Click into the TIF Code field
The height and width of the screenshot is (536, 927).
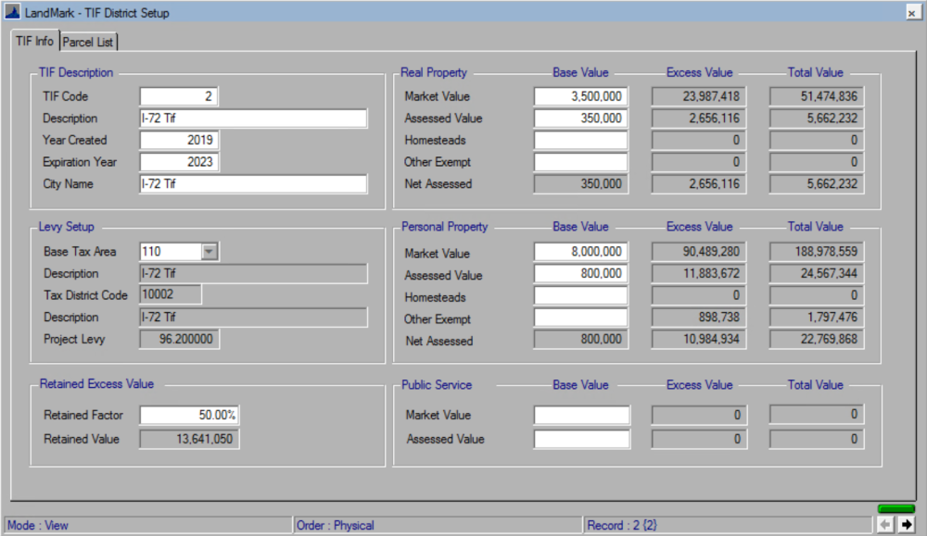(178, 96)
